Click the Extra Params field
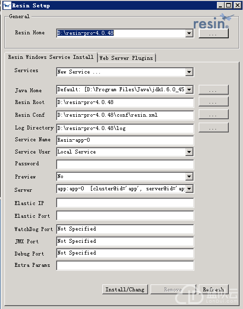Image resolution: width=243 pixels, height=309 pixels. click(125, 266)
